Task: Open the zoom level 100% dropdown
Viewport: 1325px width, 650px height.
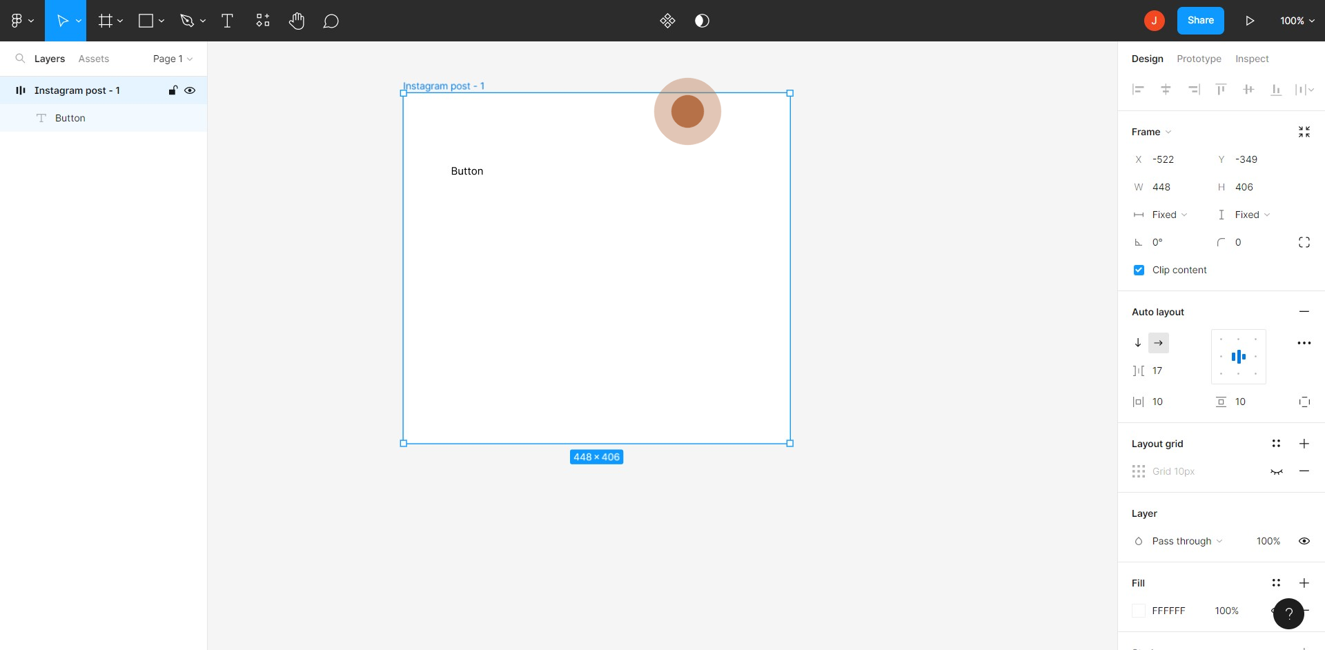Action: pos(1297,21)
